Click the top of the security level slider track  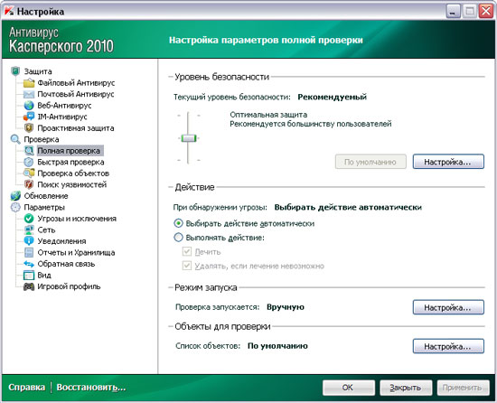[x=188, y=115]
